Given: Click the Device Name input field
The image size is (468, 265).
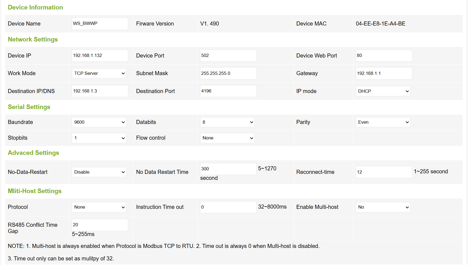Looking at the screenshot, I should click(100, 24).
